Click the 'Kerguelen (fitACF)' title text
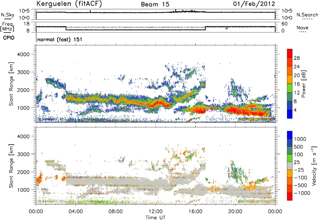 69,4
